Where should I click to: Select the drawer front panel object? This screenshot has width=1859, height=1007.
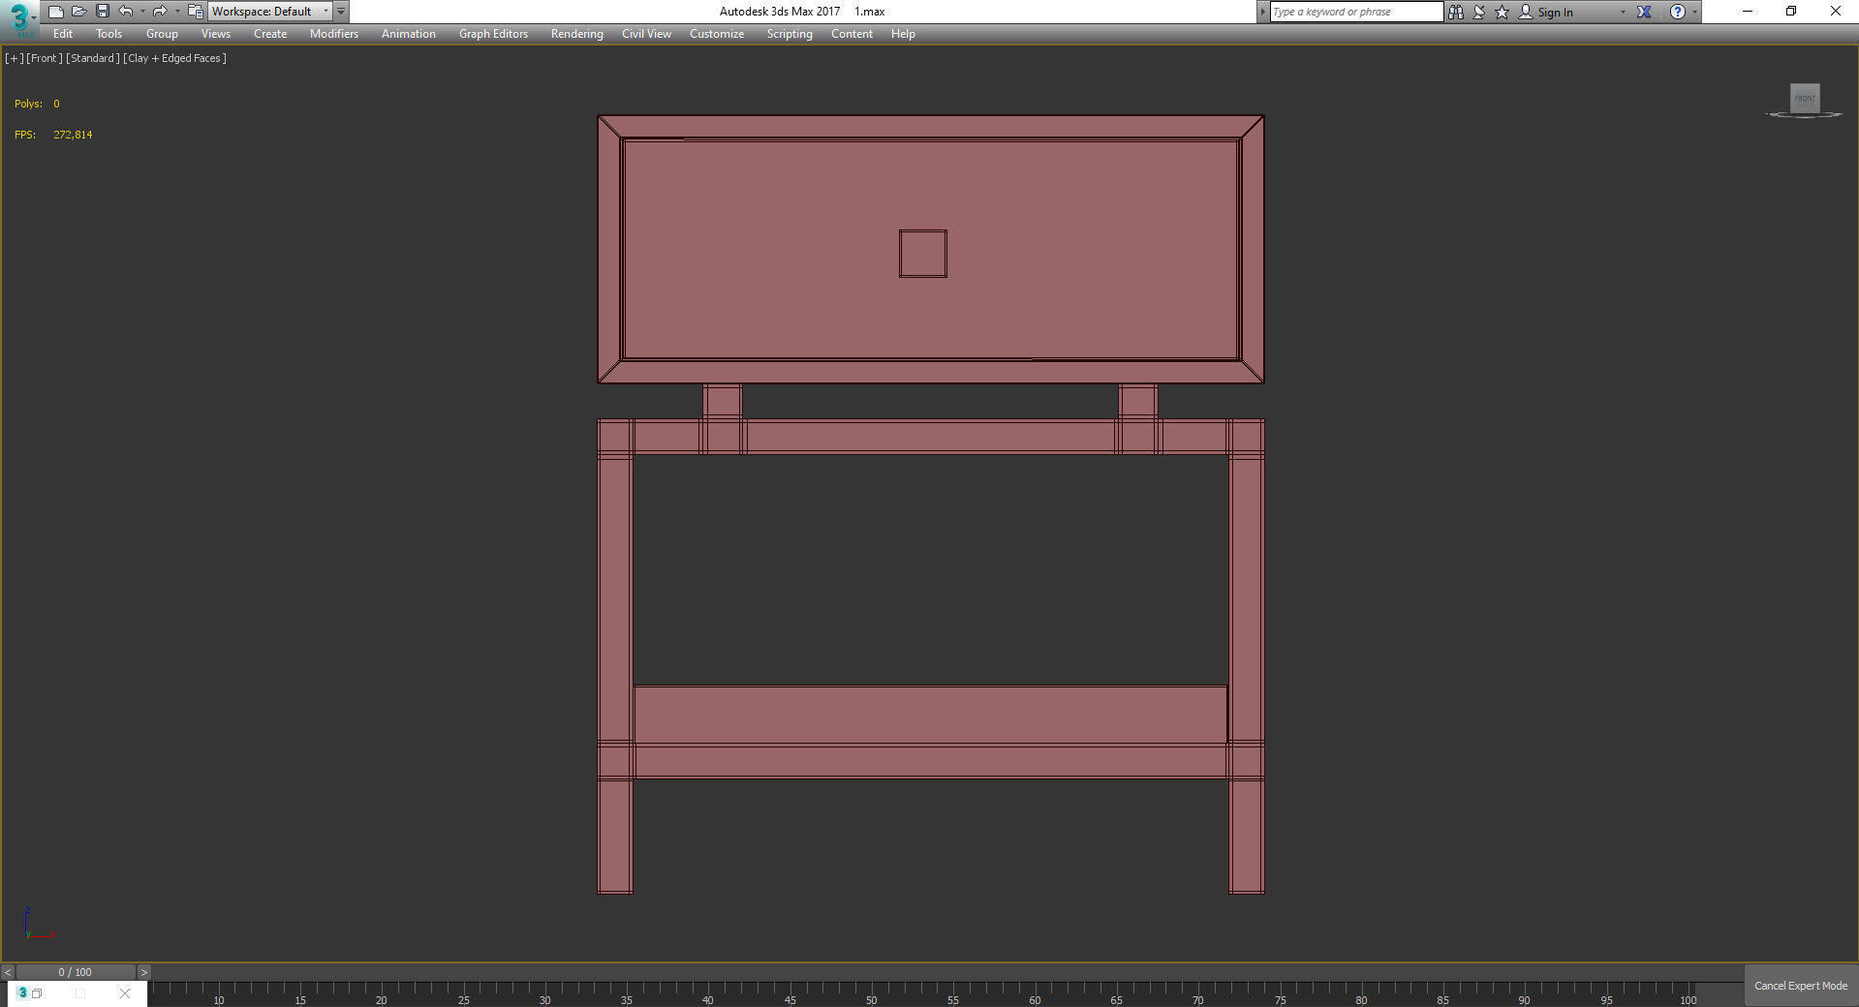click(775, 250)
